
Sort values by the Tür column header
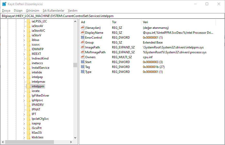point(126,22)
